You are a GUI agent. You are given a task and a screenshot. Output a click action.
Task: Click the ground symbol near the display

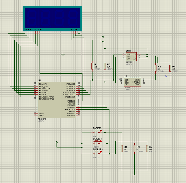tap(63, 55)
